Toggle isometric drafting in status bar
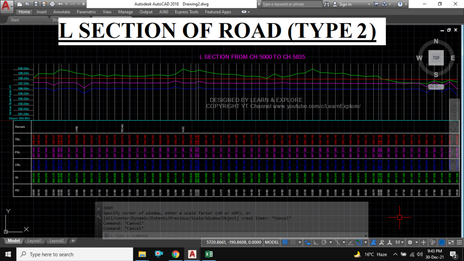 click(x=337, y=242)
